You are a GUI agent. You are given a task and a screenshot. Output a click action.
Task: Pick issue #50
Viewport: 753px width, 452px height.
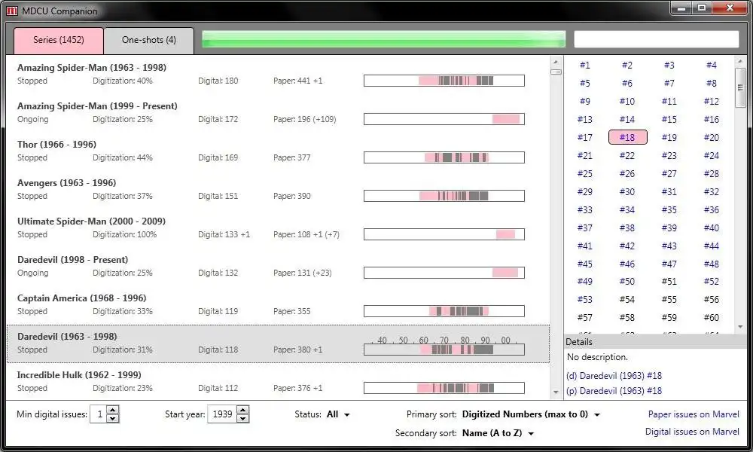point(626,282)
